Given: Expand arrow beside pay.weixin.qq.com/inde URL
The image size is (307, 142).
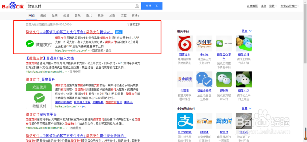Looking at the screenshot, I should pos(67,128).
